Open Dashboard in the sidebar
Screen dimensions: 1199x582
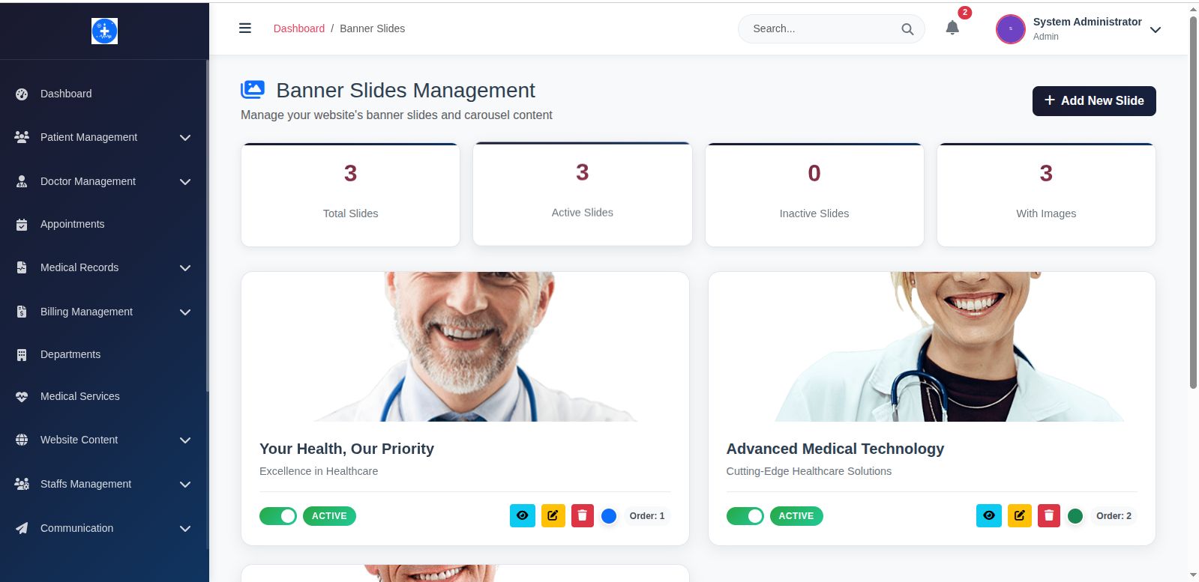(x=66, y=94)
